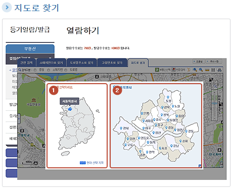Screen dimensions: 231x193
Task: Click the zoom-out magnifier toolbar icon
Action: point(201,70)
